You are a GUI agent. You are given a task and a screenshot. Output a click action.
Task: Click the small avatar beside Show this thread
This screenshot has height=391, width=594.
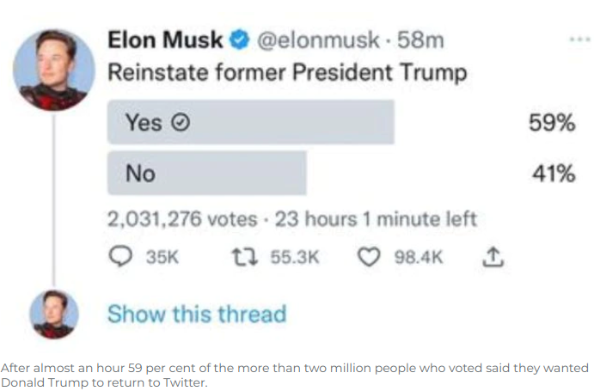click(x=55, y=314)
